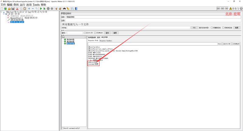
Task: Click the Toggle enable/disable toolbar icon
Action: coord(36,9)
